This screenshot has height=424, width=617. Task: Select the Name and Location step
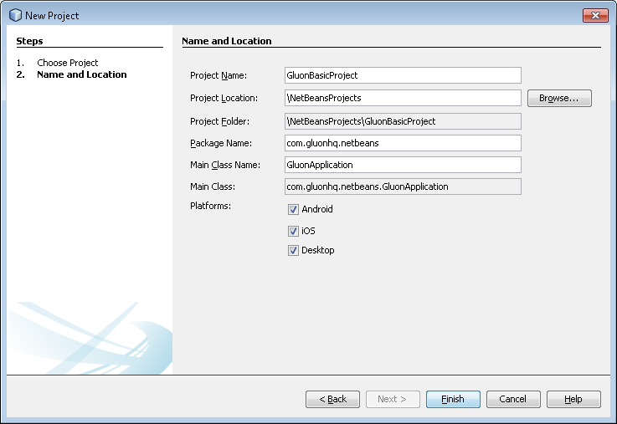[82, 74]
